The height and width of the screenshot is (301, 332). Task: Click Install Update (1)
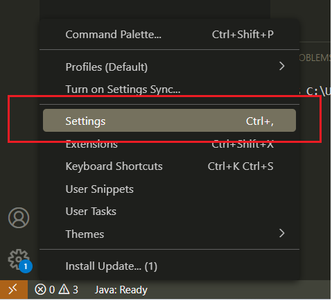coord(170,266)
